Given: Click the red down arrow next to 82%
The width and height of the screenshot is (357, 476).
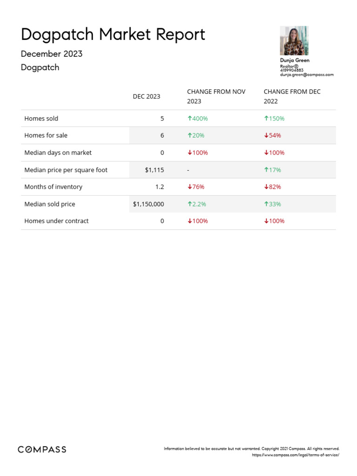Looking at the screenshot, I should tap(266, 187).
